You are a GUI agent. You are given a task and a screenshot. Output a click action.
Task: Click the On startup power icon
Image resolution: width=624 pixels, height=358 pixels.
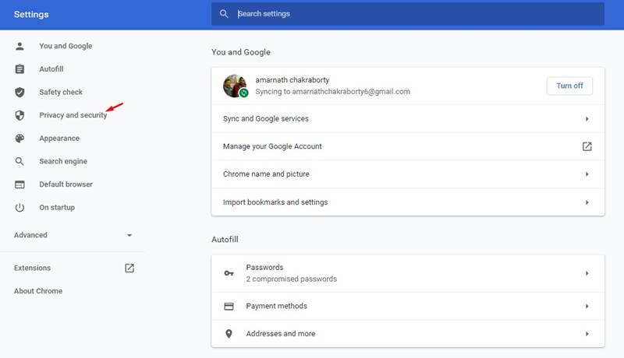pyautogui.click(x=19, y=208)
